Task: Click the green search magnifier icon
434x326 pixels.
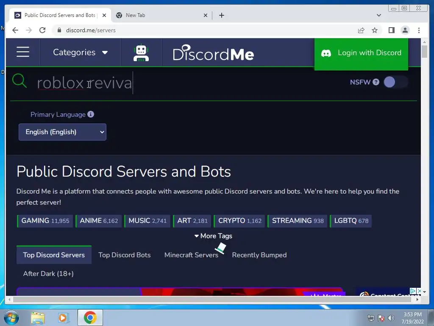Action: coord(19,81)
